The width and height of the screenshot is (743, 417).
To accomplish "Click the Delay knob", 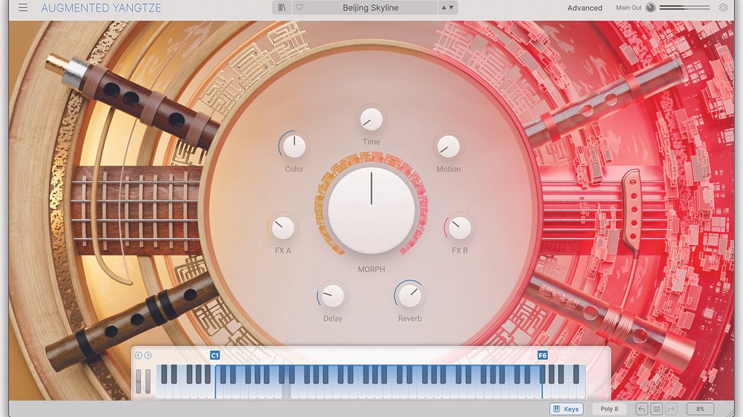I will 332,296.
